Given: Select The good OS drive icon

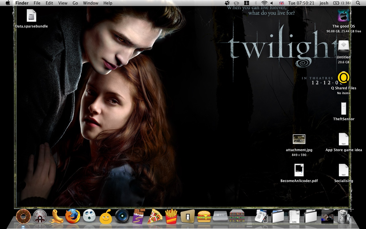Looking at the screenshot, I should tap(344, 16).
